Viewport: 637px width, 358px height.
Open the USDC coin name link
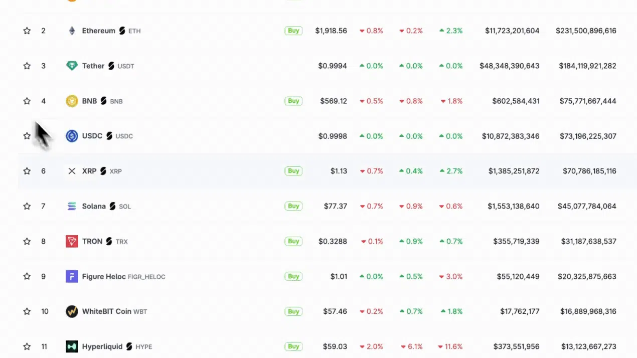[92, 136]
